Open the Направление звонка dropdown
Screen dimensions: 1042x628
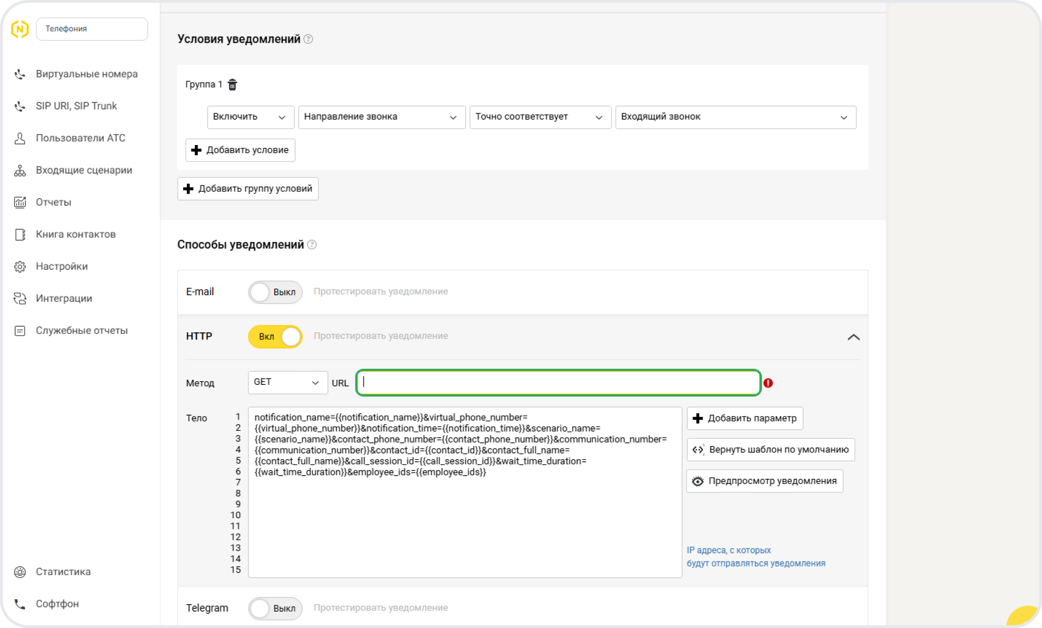pos(381,117)
